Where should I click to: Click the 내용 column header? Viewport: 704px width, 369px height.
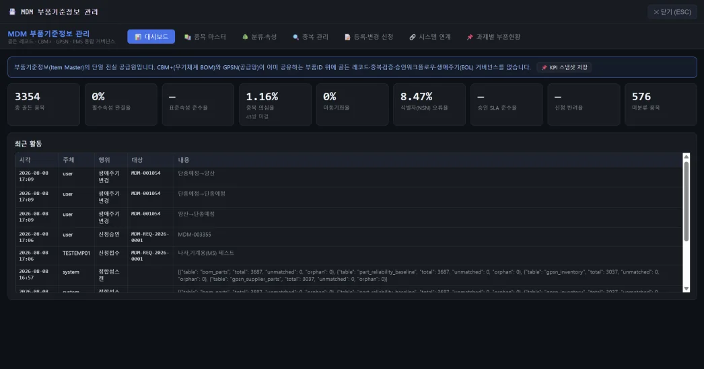428,160
